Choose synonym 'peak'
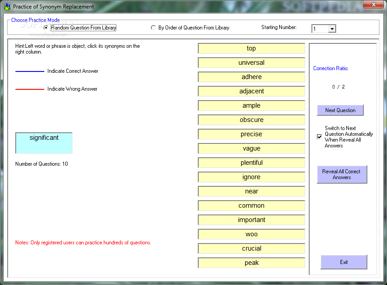Screen dimensions: 387x285 [251, 263]
